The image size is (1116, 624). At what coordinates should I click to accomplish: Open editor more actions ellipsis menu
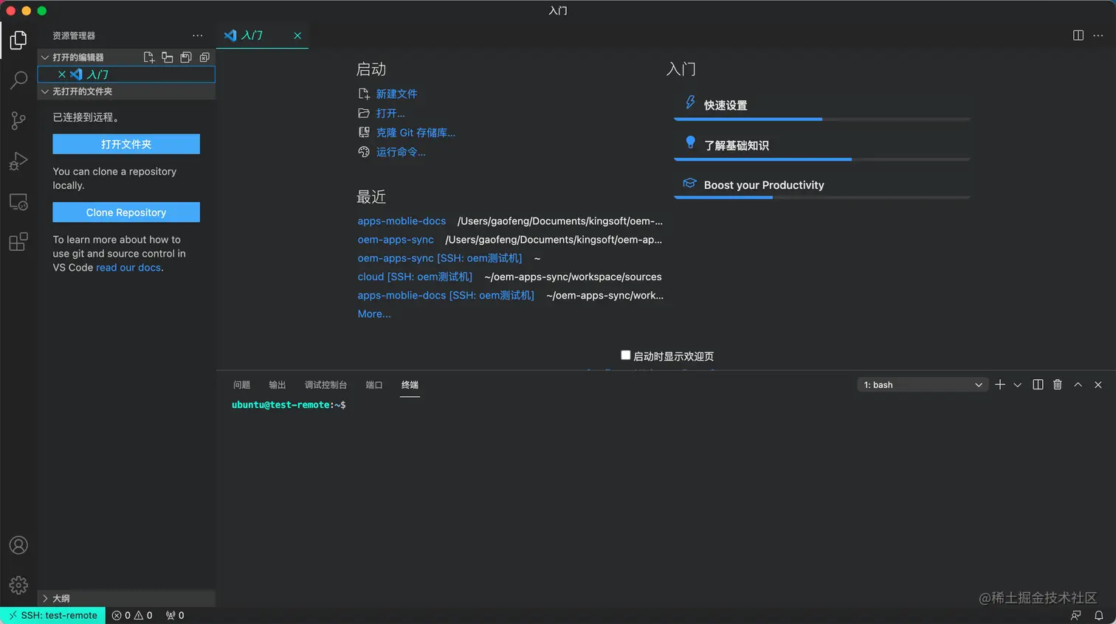(1098, 35)
